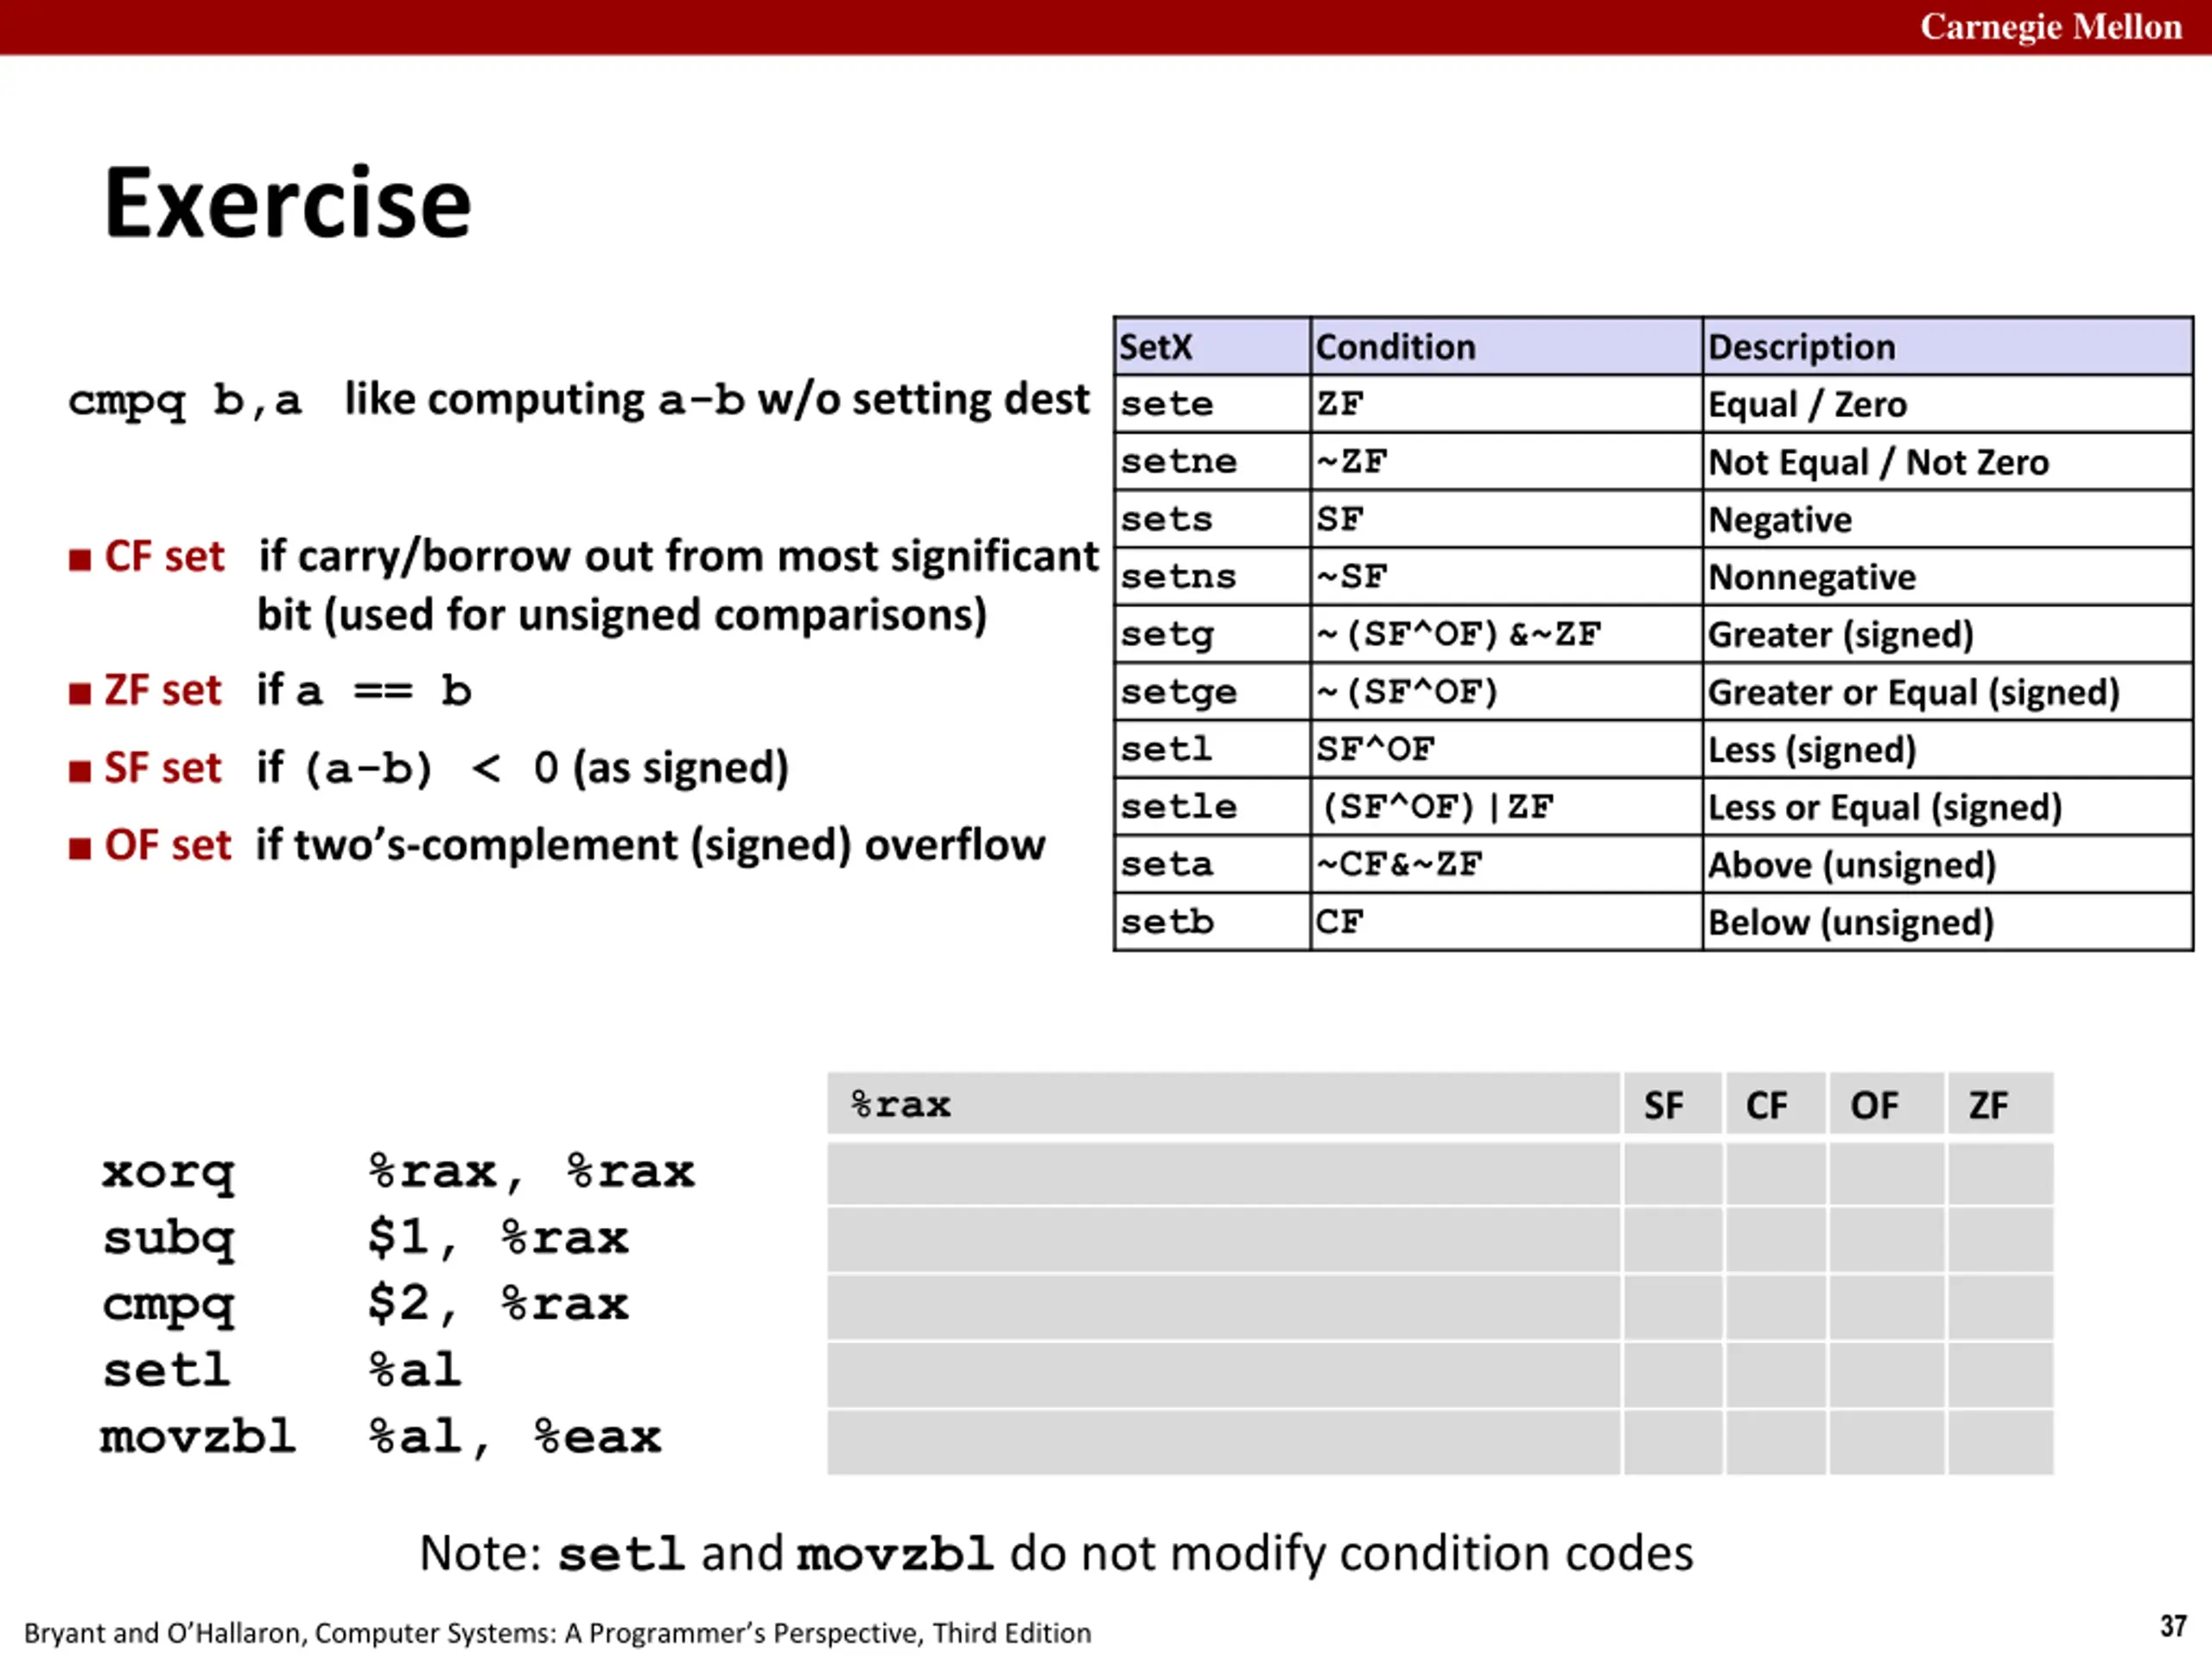2212x1658 pixels.
Task: Click the 'setl' cell in SetX table
Action: pyautogui.click(x=1211, y=750)
